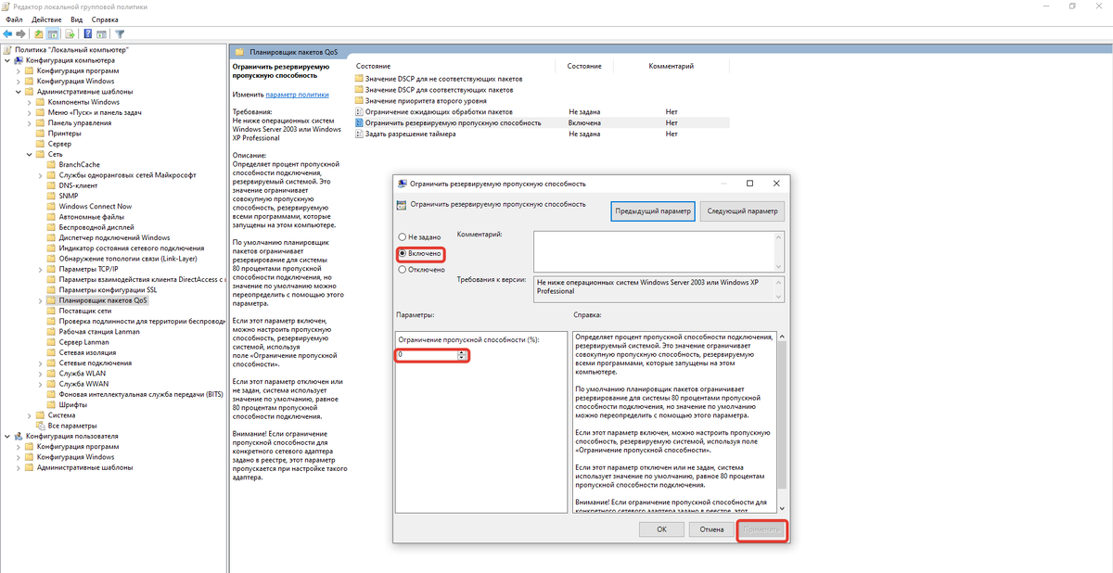Collapse the Сеть tree node
This screenshot has height=573, width=1113.
(x=29, y=154)
